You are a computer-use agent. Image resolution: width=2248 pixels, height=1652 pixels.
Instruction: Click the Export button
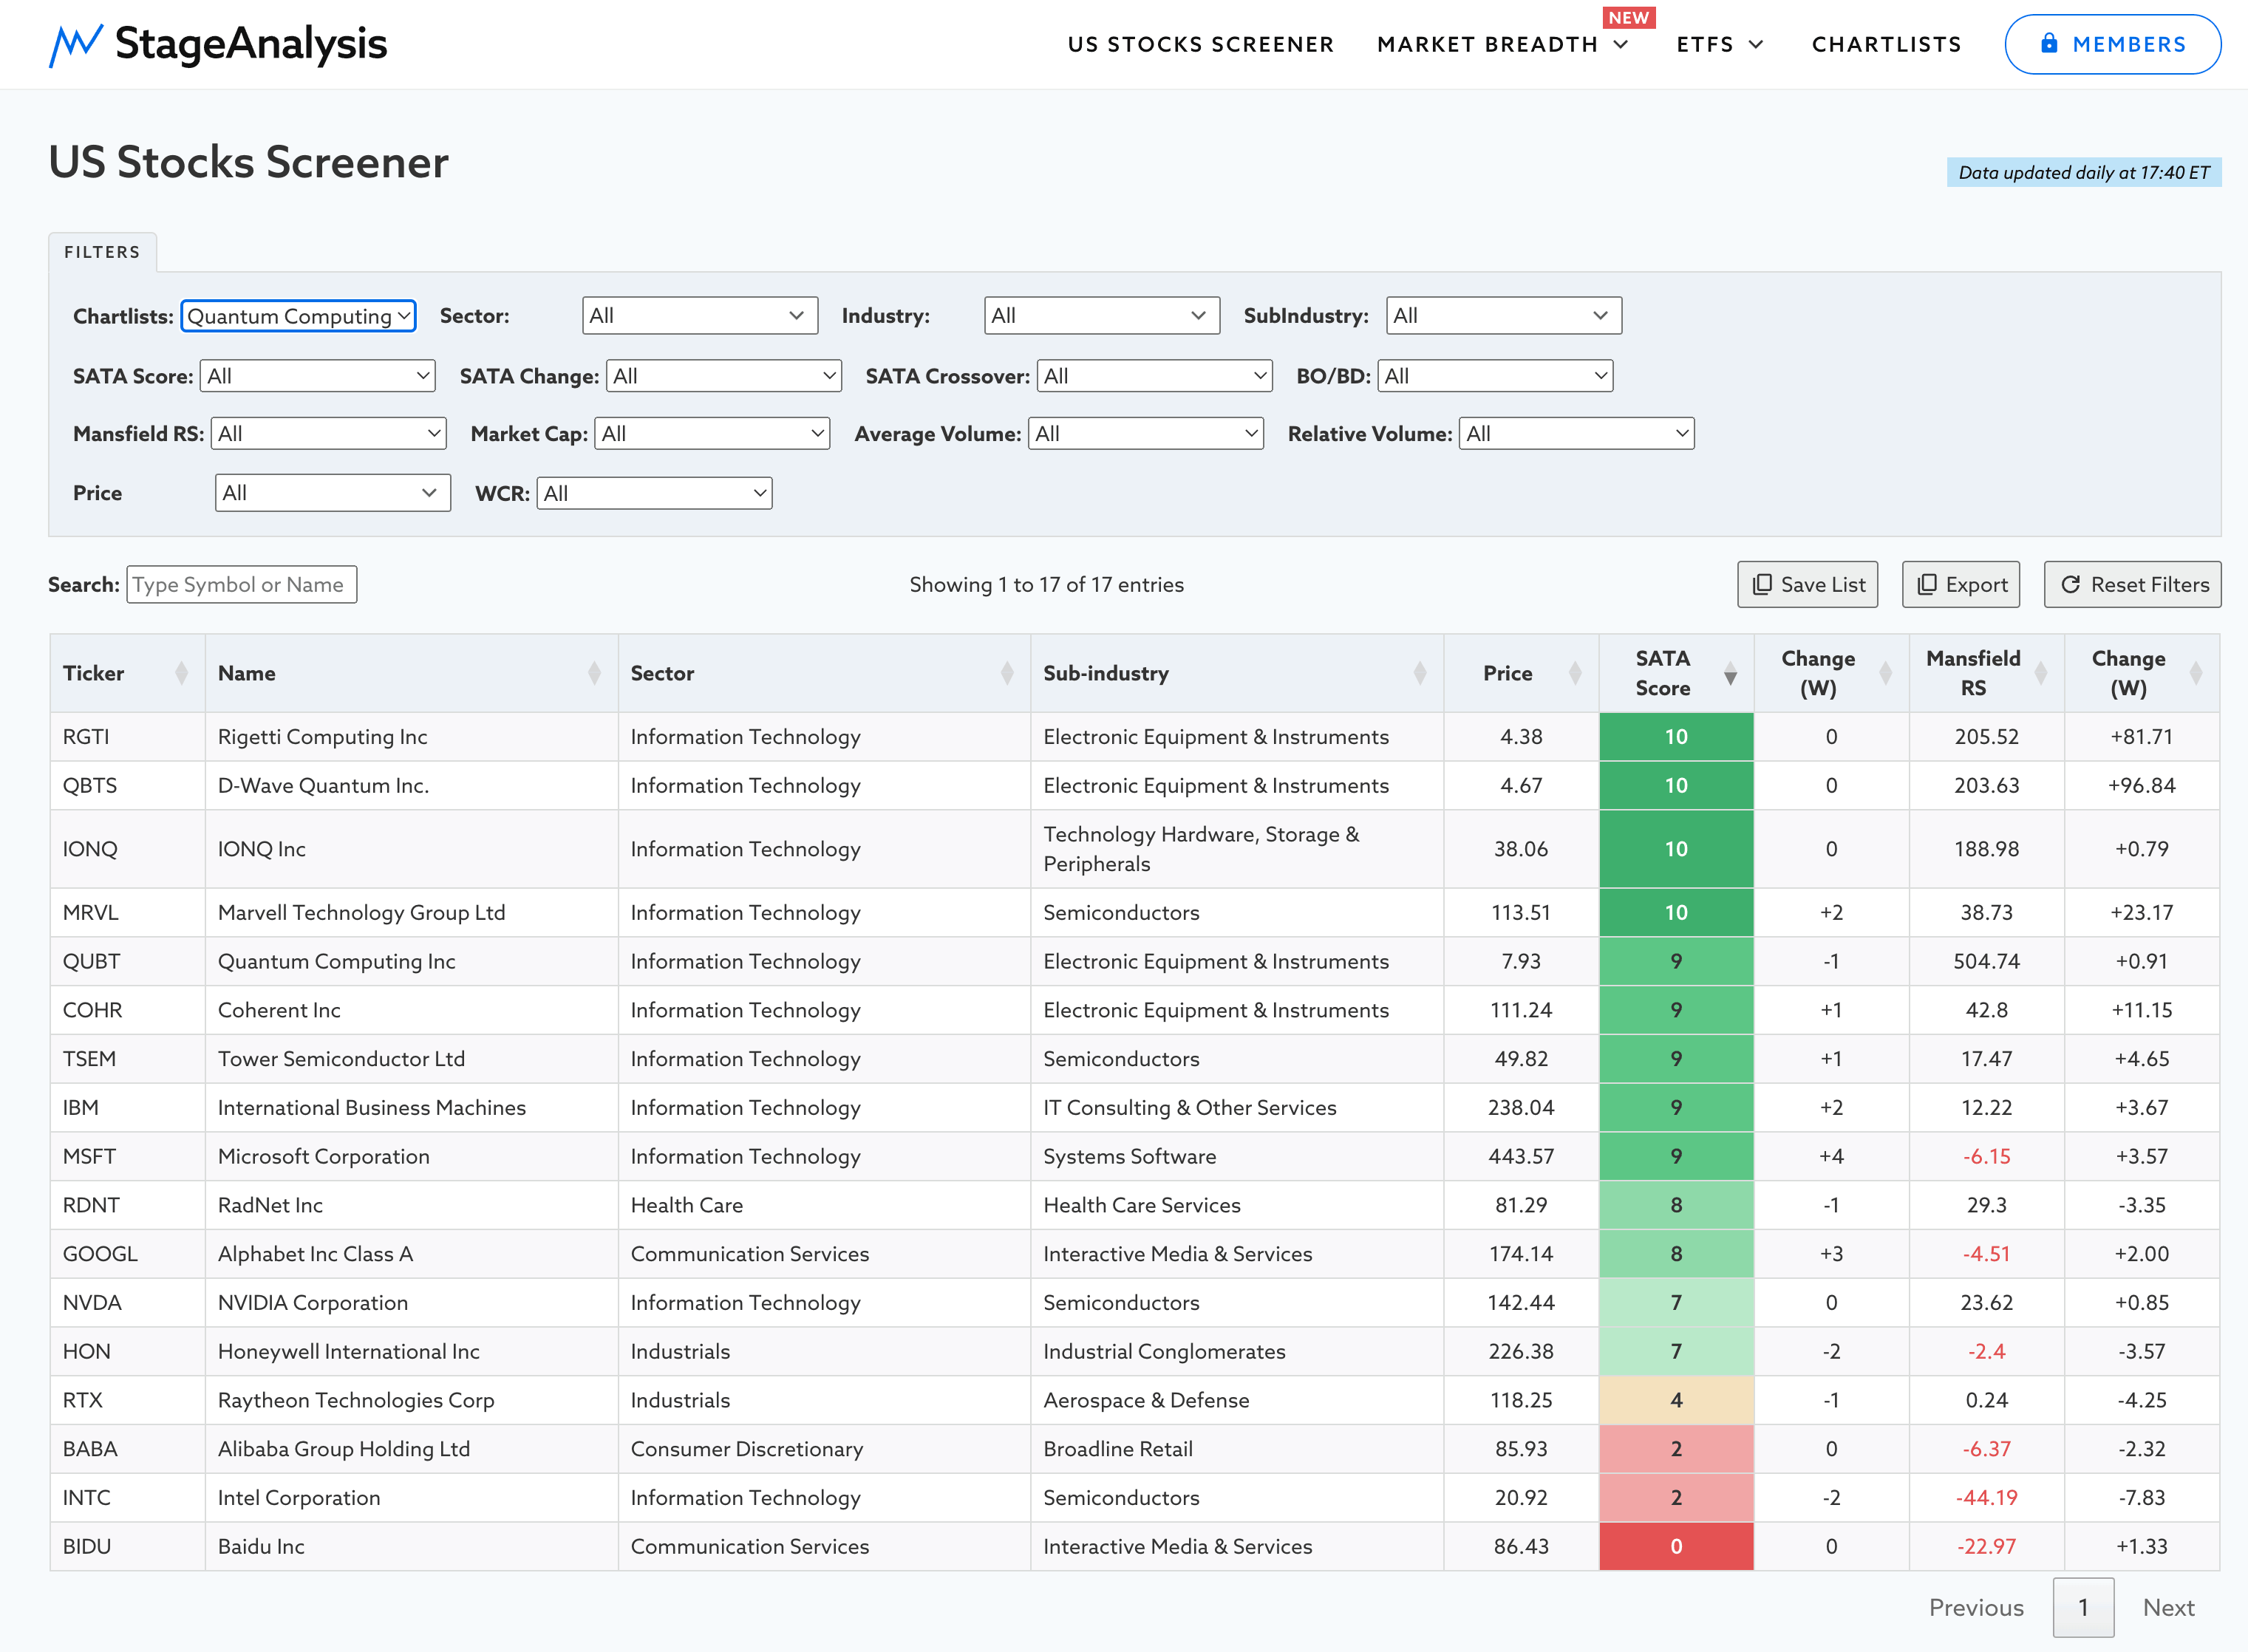1961,585
